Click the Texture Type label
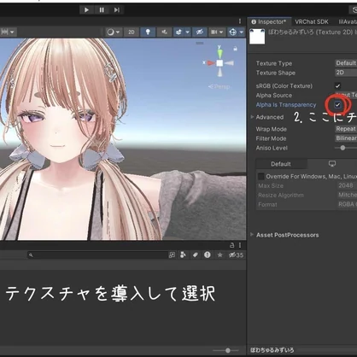 click(274, 63)
